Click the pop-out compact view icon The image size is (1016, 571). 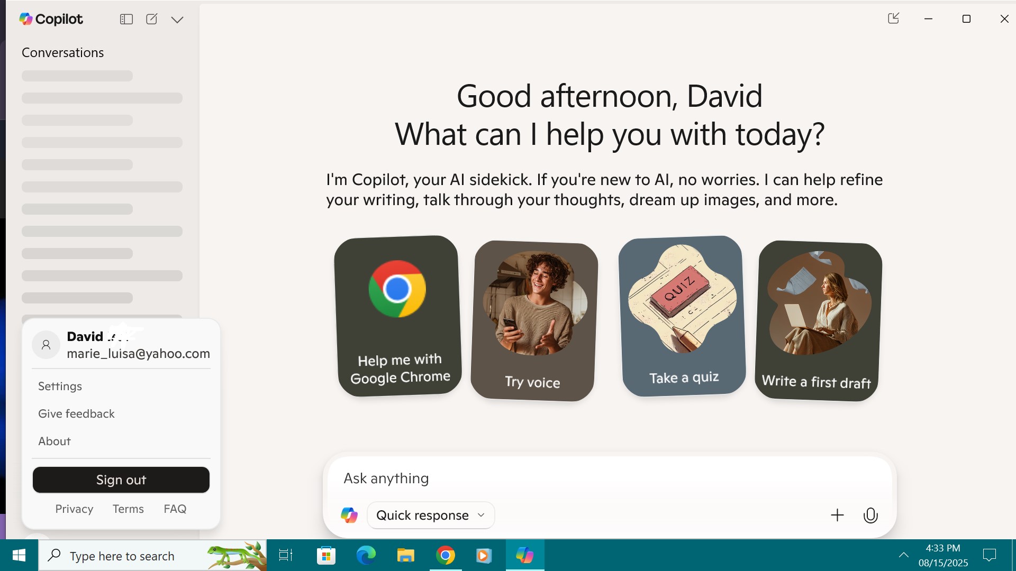click(894, 19)
